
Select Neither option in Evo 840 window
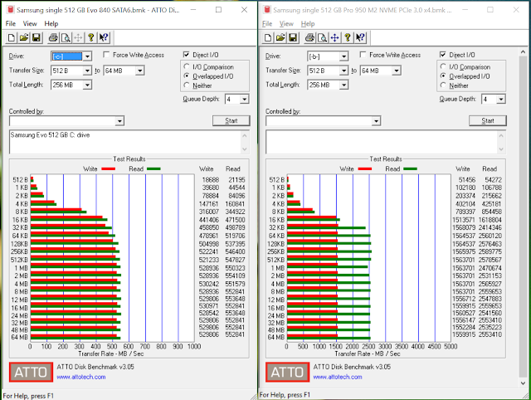186,85
